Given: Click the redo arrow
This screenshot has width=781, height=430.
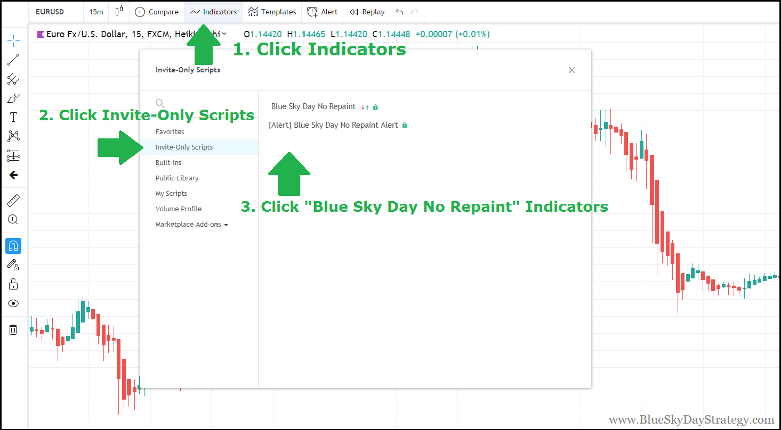Looking at the screenshot, I should (x=414, y=12).
